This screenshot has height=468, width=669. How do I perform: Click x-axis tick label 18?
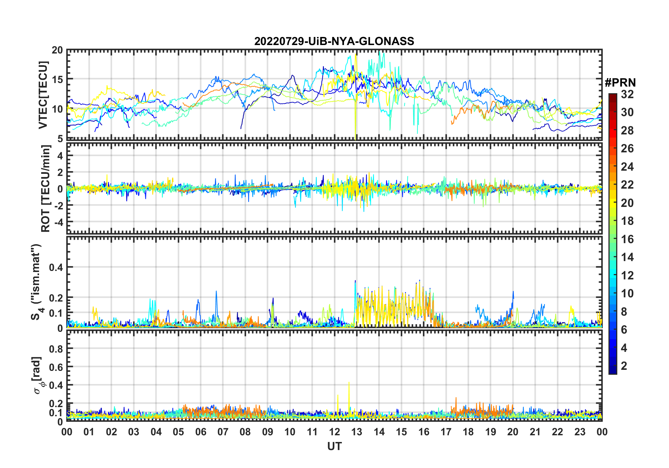coord(468,432)
